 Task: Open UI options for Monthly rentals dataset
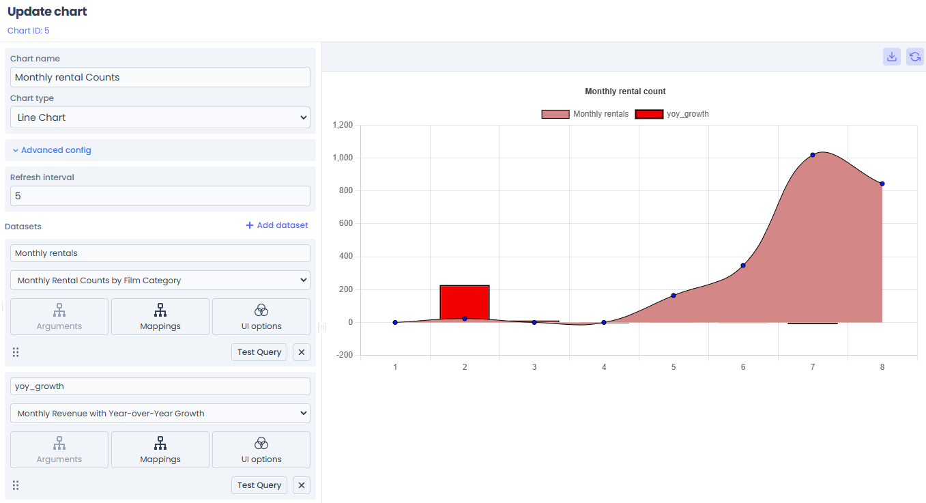click(261, 317)
